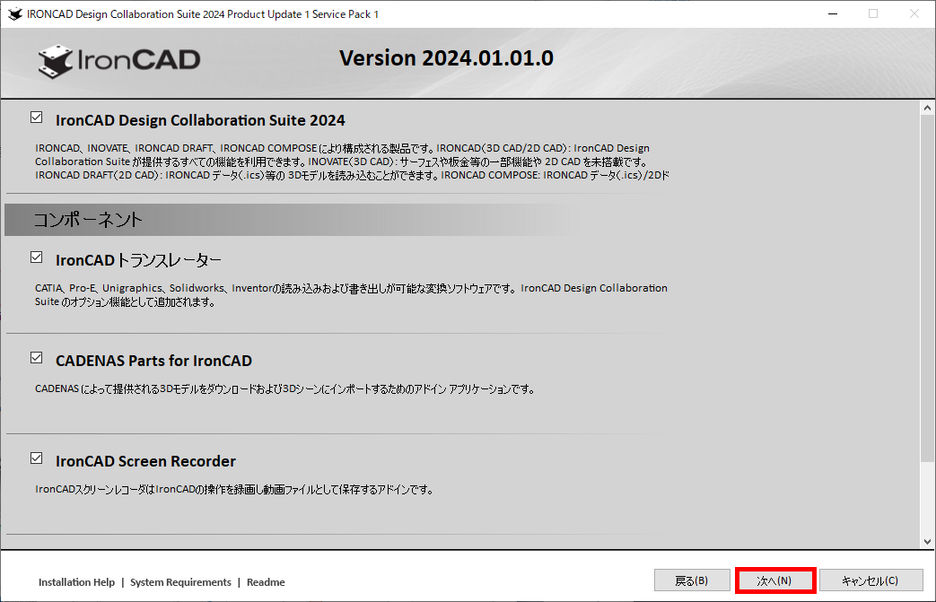Image resolution: width=936 pixels, height=602 pixels.
Task: Open the Readme link
Action: [266, 582]
